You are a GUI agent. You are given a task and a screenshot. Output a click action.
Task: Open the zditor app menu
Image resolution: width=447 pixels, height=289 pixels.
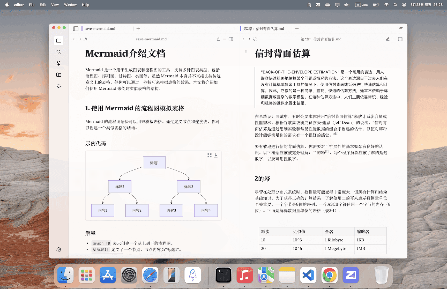(x=19, y=5)
